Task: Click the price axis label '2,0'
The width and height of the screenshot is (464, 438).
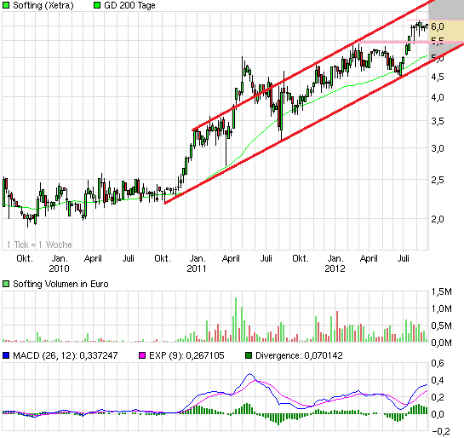Action: [438, 219]
